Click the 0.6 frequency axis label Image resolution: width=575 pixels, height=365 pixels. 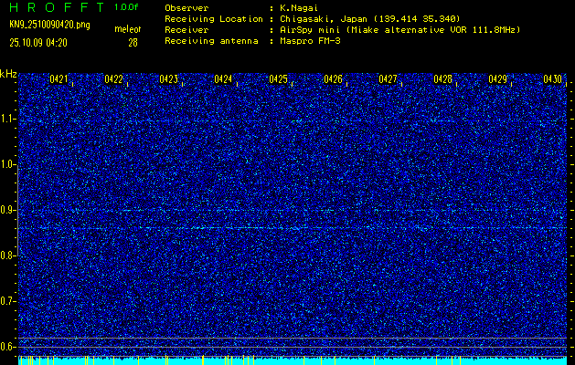pyautogui.click(x=8, y=347)
